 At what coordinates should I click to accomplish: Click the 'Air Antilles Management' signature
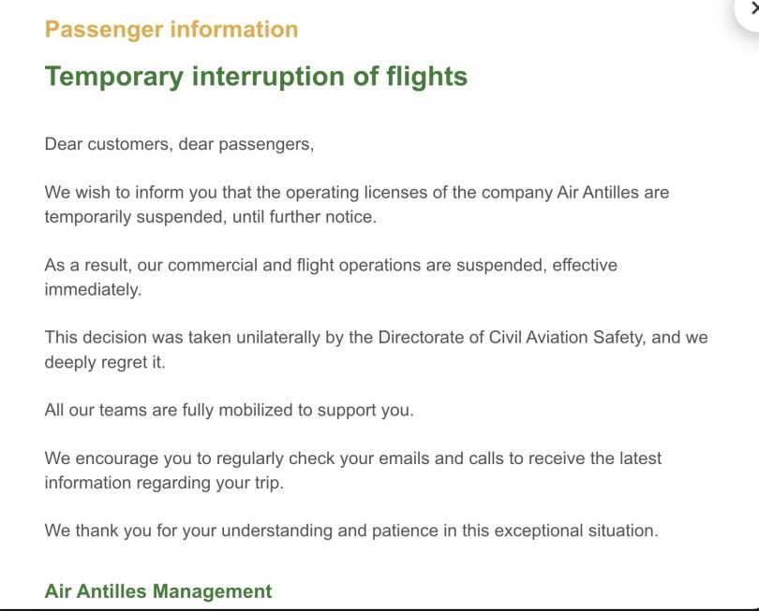pyautogui.click(x=158, y=591)
